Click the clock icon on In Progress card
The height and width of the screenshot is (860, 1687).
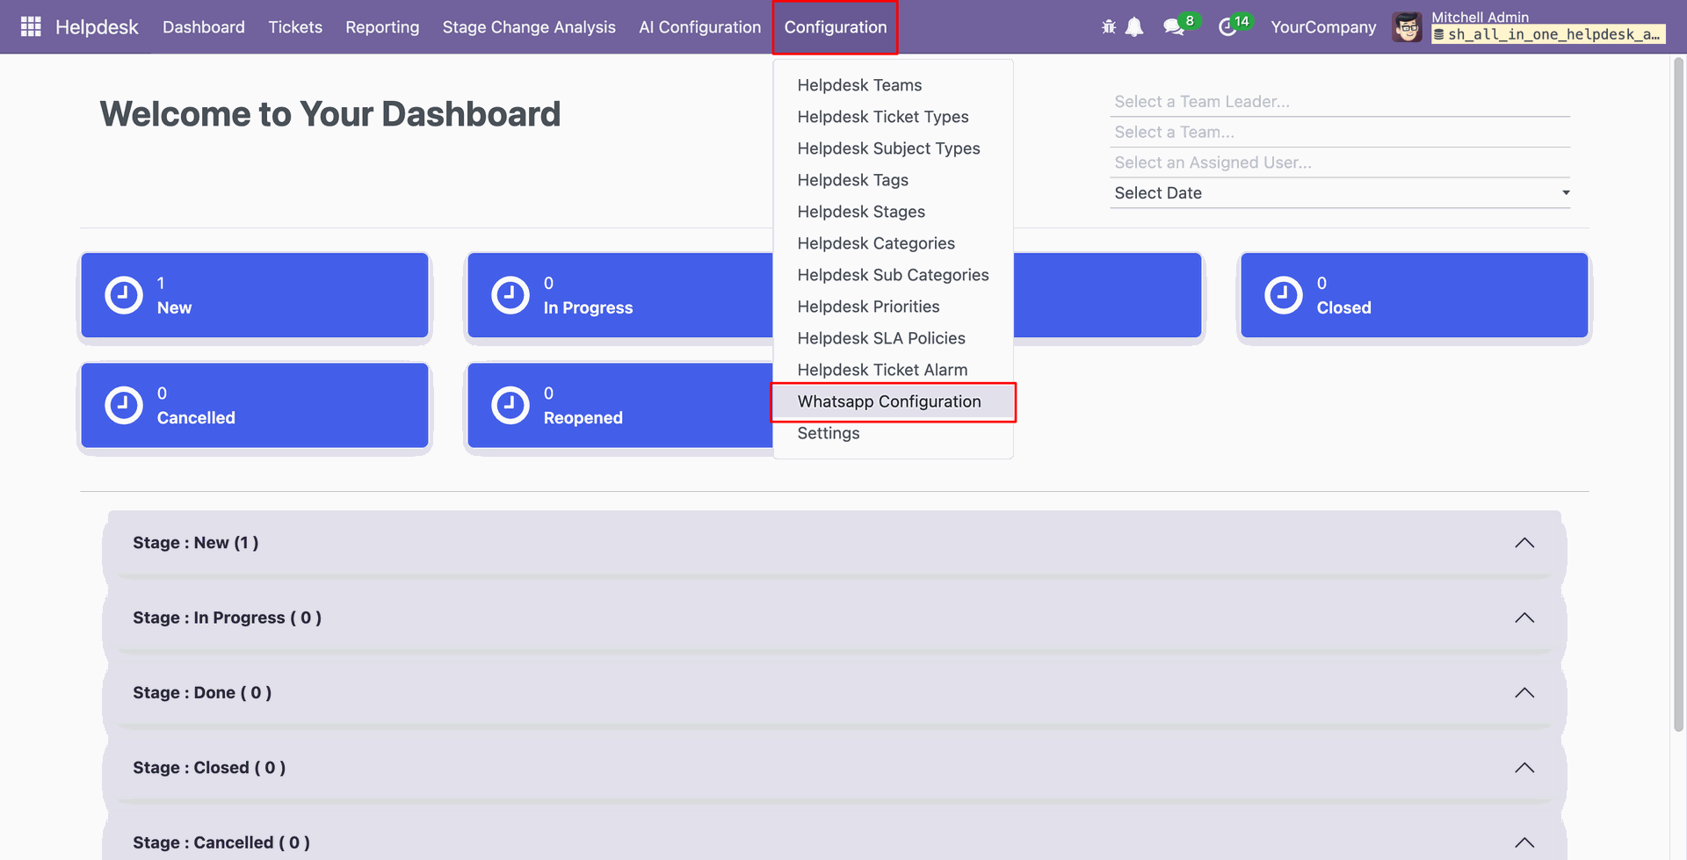coord(510,295)
